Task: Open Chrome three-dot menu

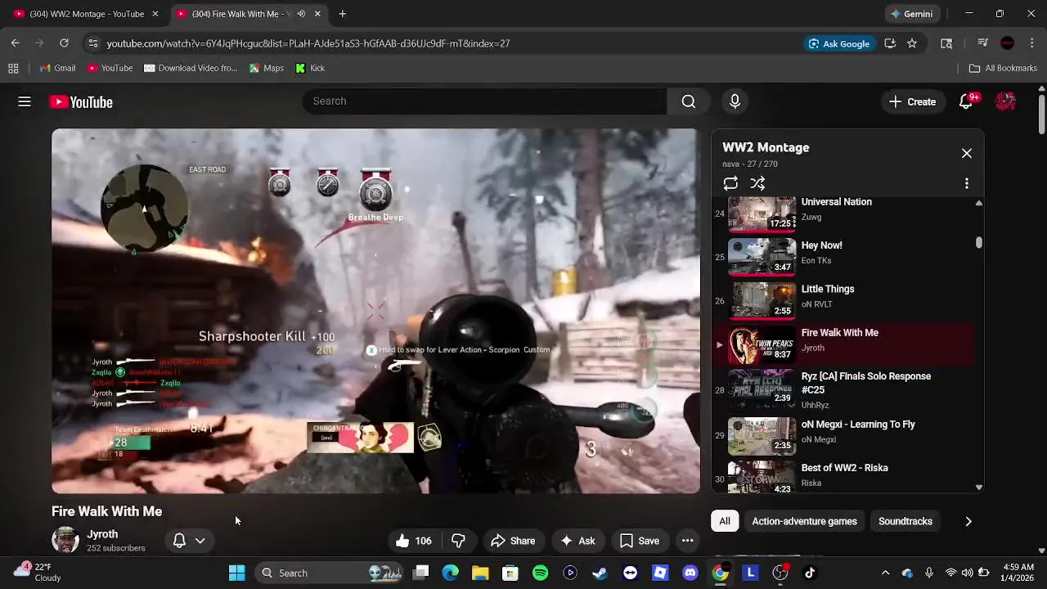Action: (x=1031, y=43)
